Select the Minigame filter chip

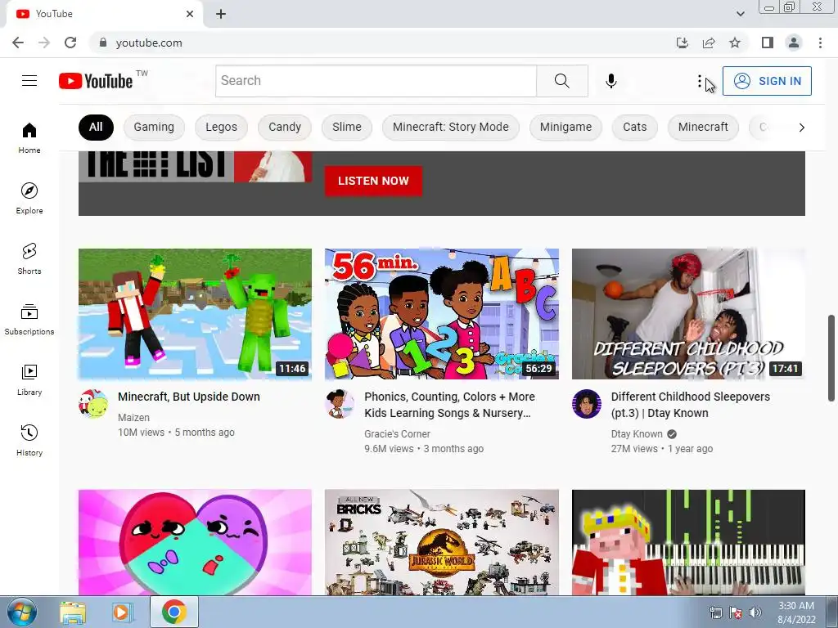point(565,127)
